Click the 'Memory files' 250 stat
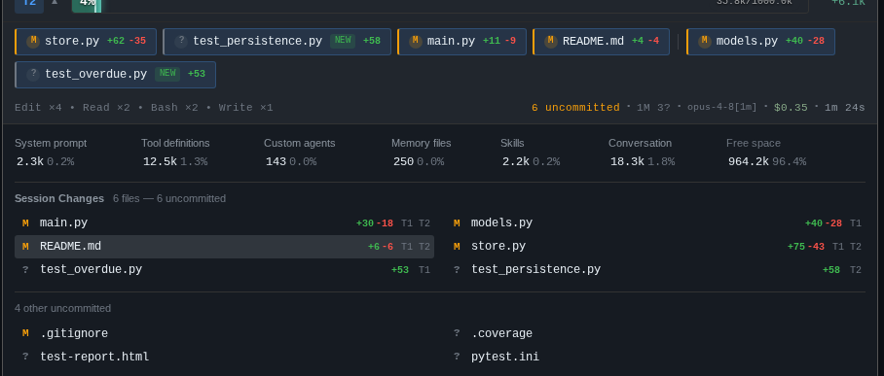The image size is (884, 376). point(422,153)
